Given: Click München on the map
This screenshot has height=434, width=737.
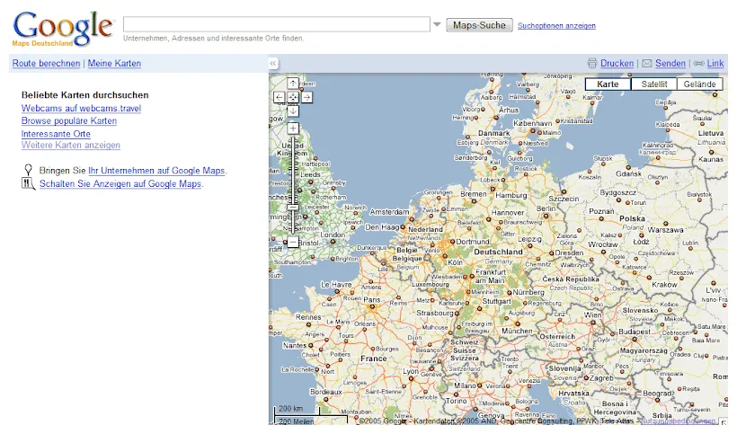Looking at the screenshot, I should [x=517, y=331].
